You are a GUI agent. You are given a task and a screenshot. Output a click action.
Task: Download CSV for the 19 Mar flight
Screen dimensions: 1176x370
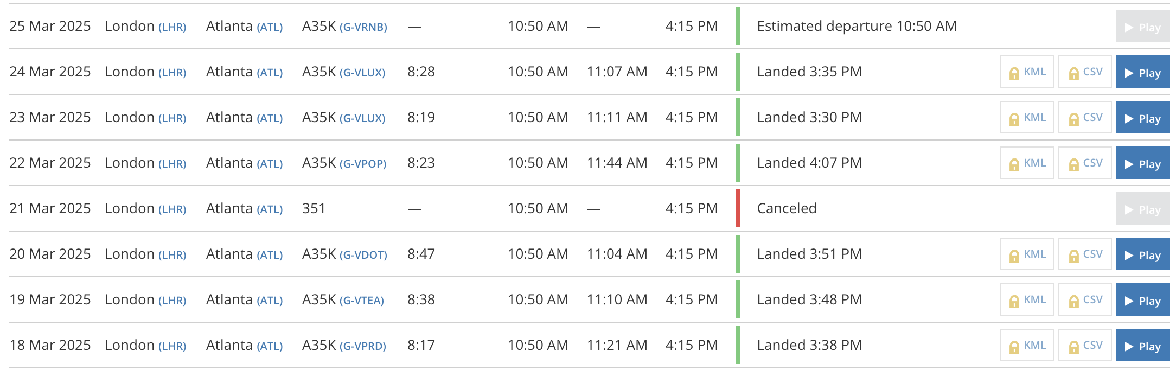click(1084, 299)
